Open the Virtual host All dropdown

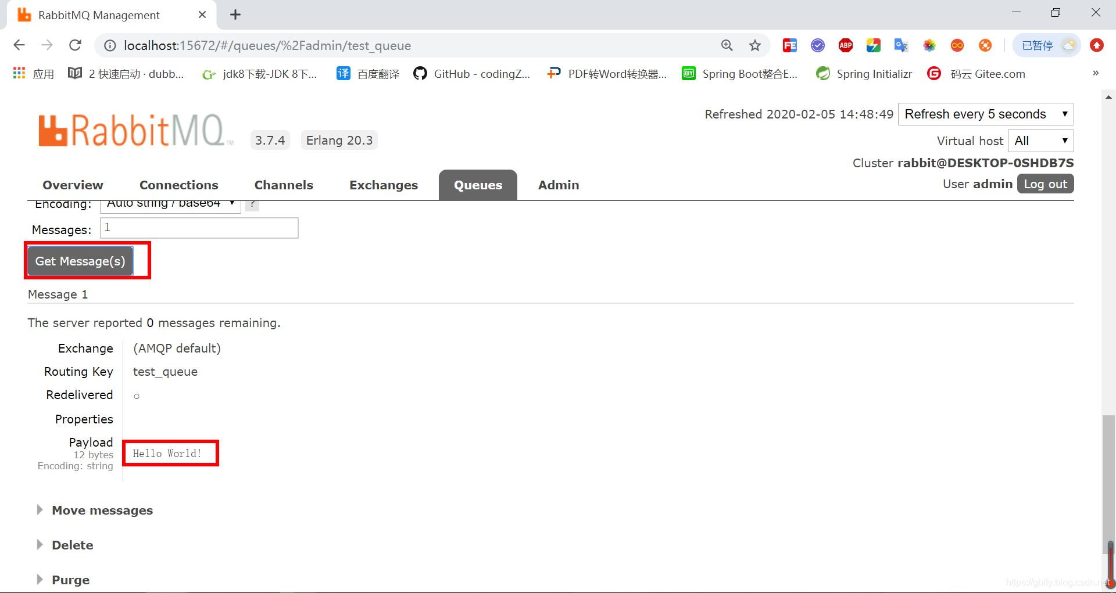[x=1040, y=141]
